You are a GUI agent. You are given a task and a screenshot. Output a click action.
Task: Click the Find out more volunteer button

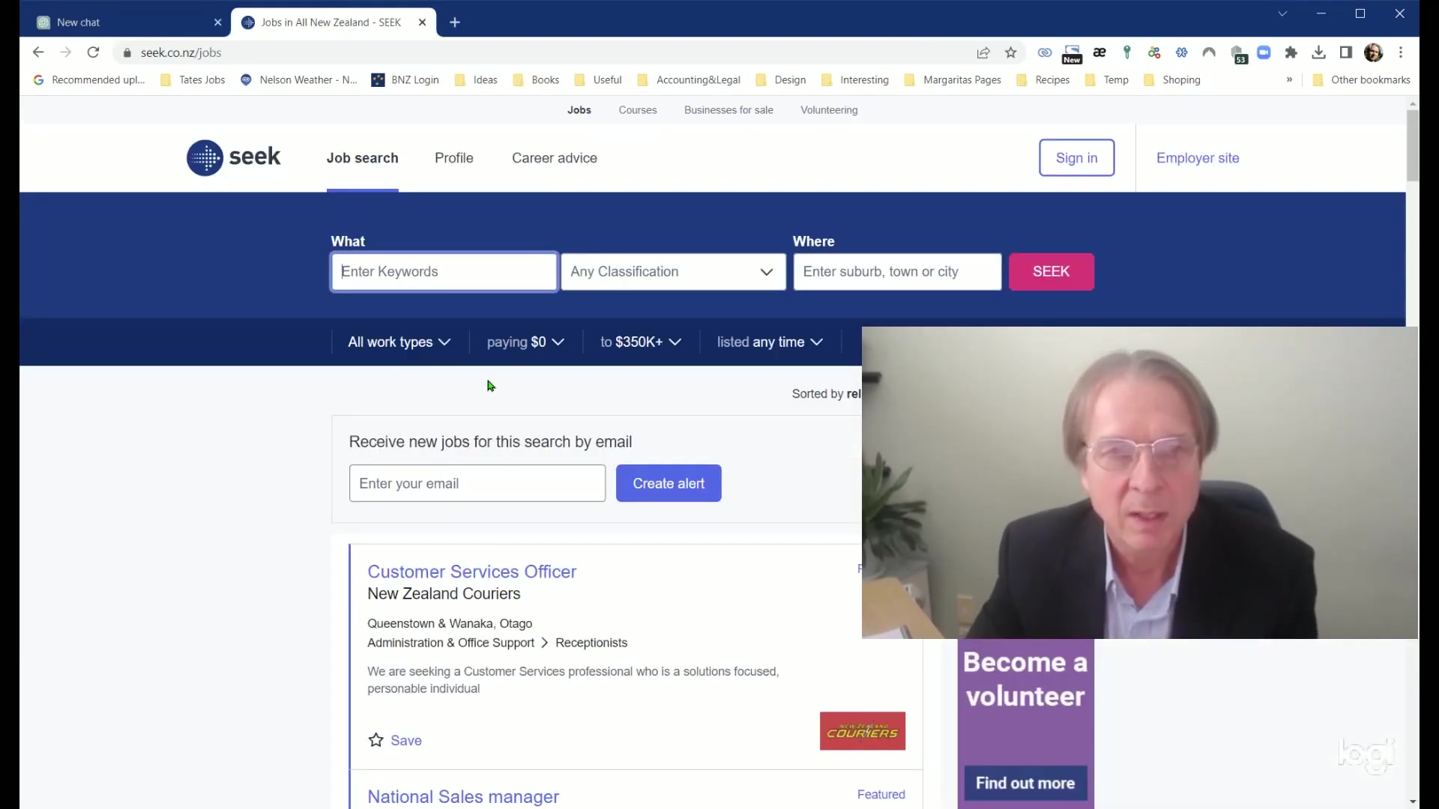click(x=1025, y=783)
